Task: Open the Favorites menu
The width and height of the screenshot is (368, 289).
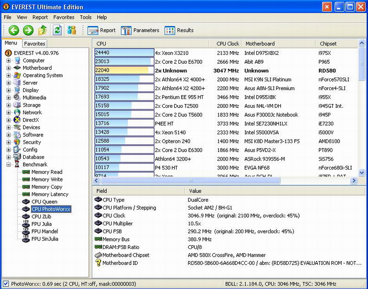Action: pos(63,17)
